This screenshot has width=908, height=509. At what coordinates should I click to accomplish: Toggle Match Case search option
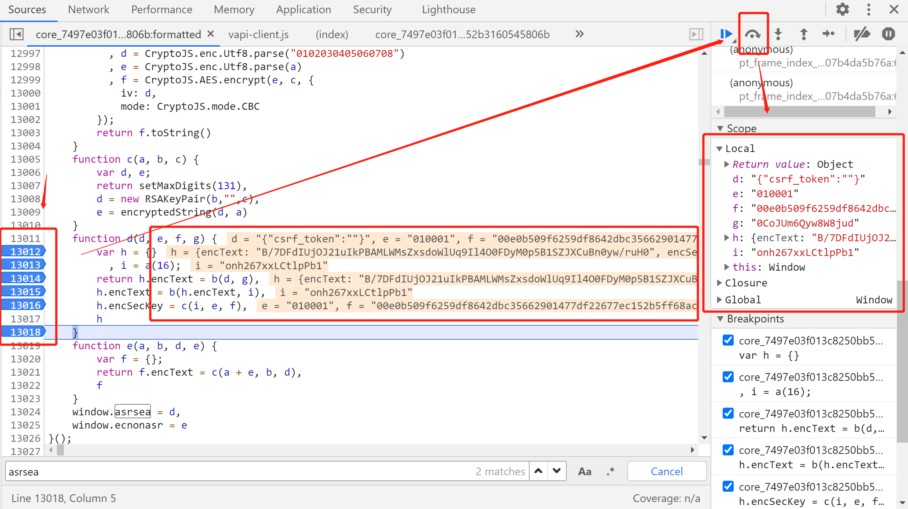pyautogui.click(x=584, y=471)
